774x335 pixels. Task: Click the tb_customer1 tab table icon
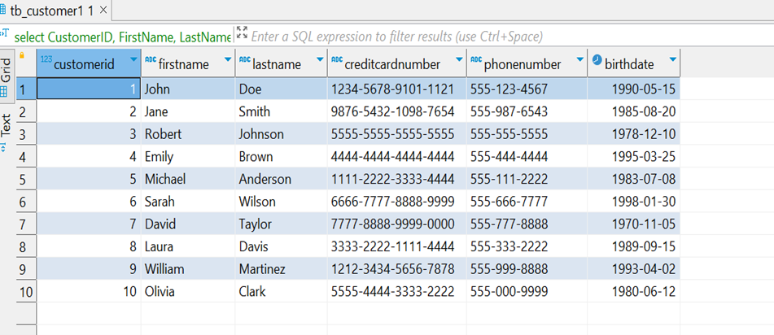pos(4,11)
